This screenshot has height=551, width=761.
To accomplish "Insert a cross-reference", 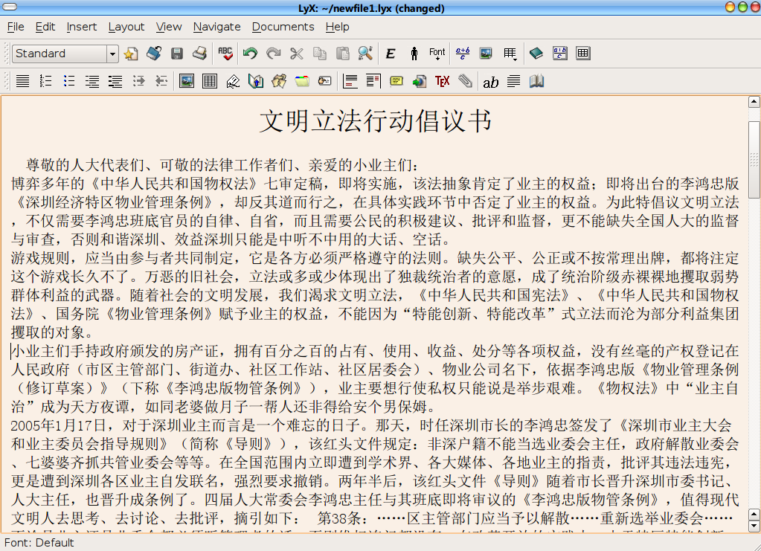I will pos(256,81).
